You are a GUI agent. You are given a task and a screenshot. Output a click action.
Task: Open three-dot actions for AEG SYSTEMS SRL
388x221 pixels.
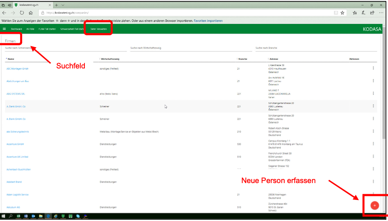pyautogui.click(x=373, y=94)
